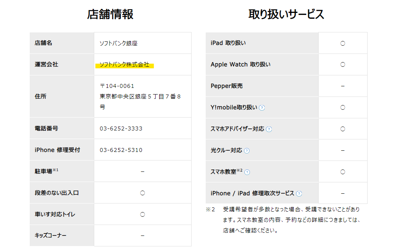This screenshot has width=393, height=248.
Task: Select the 店舗名 row label
Action: pyautogui.click(x=43, y=43)
